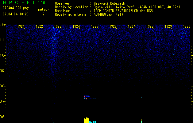Viewport: 193px width, 123px height.
Task: Click the 0.8 kHz axis label
Action: click(2, 86)
